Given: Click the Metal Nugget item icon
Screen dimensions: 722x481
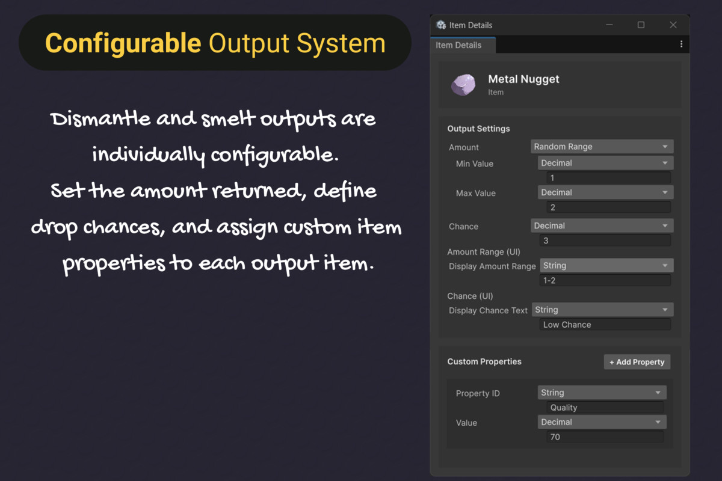Looking at the screenshot, I should point(463,85).
